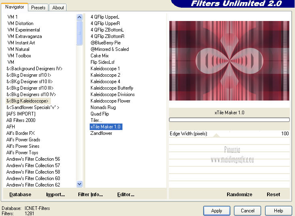The width and height of the screenshot is (295, 216).
Task: Choose Kaleidoscope 4 filter
Action: pos(105,82)
